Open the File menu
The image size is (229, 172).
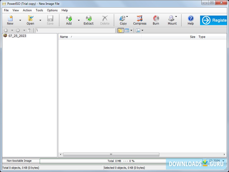point(6,10)
